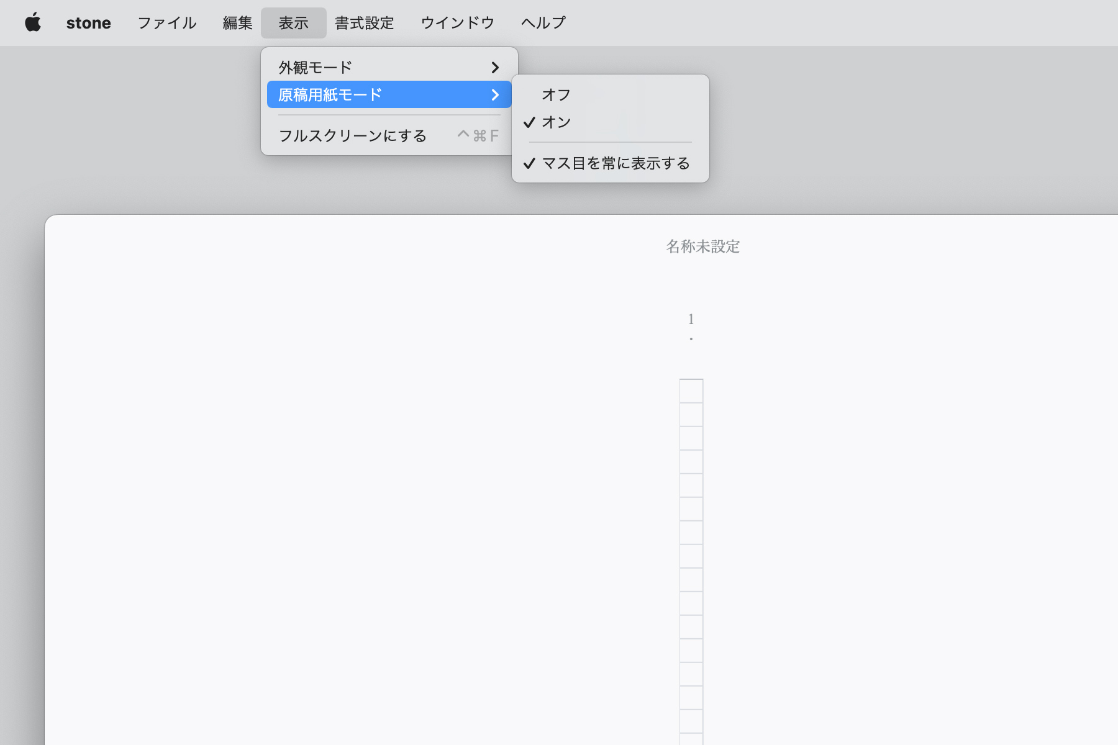Open the ファイル menu
The height and width of the screenshot is (745, 1118).
pos(166,23)
